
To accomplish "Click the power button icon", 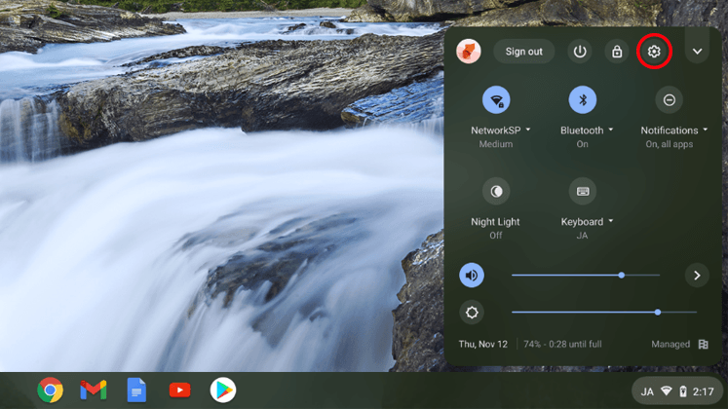I will [580, 52].
